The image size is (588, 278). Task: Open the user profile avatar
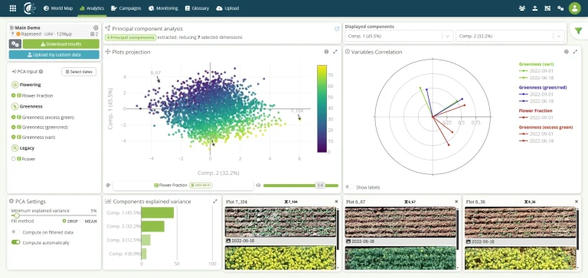pyautogui.click(x=574, y=8)
